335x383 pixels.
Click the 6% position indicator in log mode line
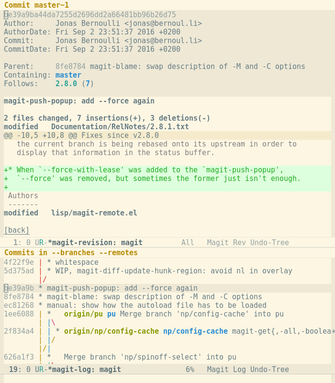[190, 369]
